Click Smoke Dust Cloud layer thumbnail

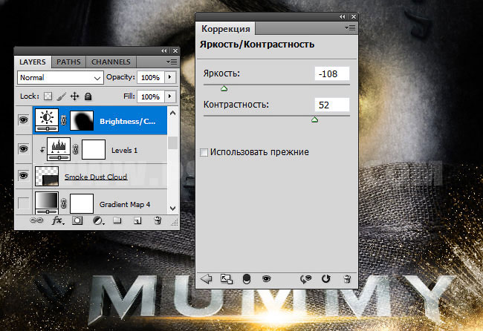click(47, 177)
